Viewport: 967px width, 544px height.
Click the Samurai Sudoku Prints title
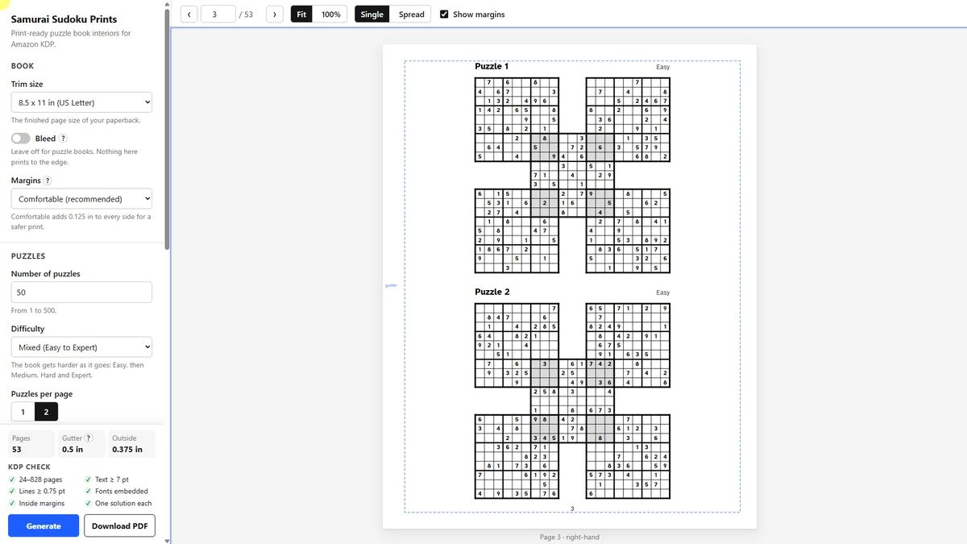[64, 19]
